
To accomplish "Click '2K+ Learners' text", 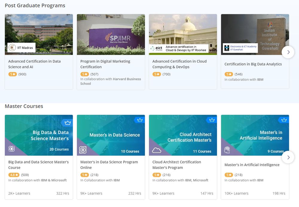I will pyautogui.click(x=19, y=193).
